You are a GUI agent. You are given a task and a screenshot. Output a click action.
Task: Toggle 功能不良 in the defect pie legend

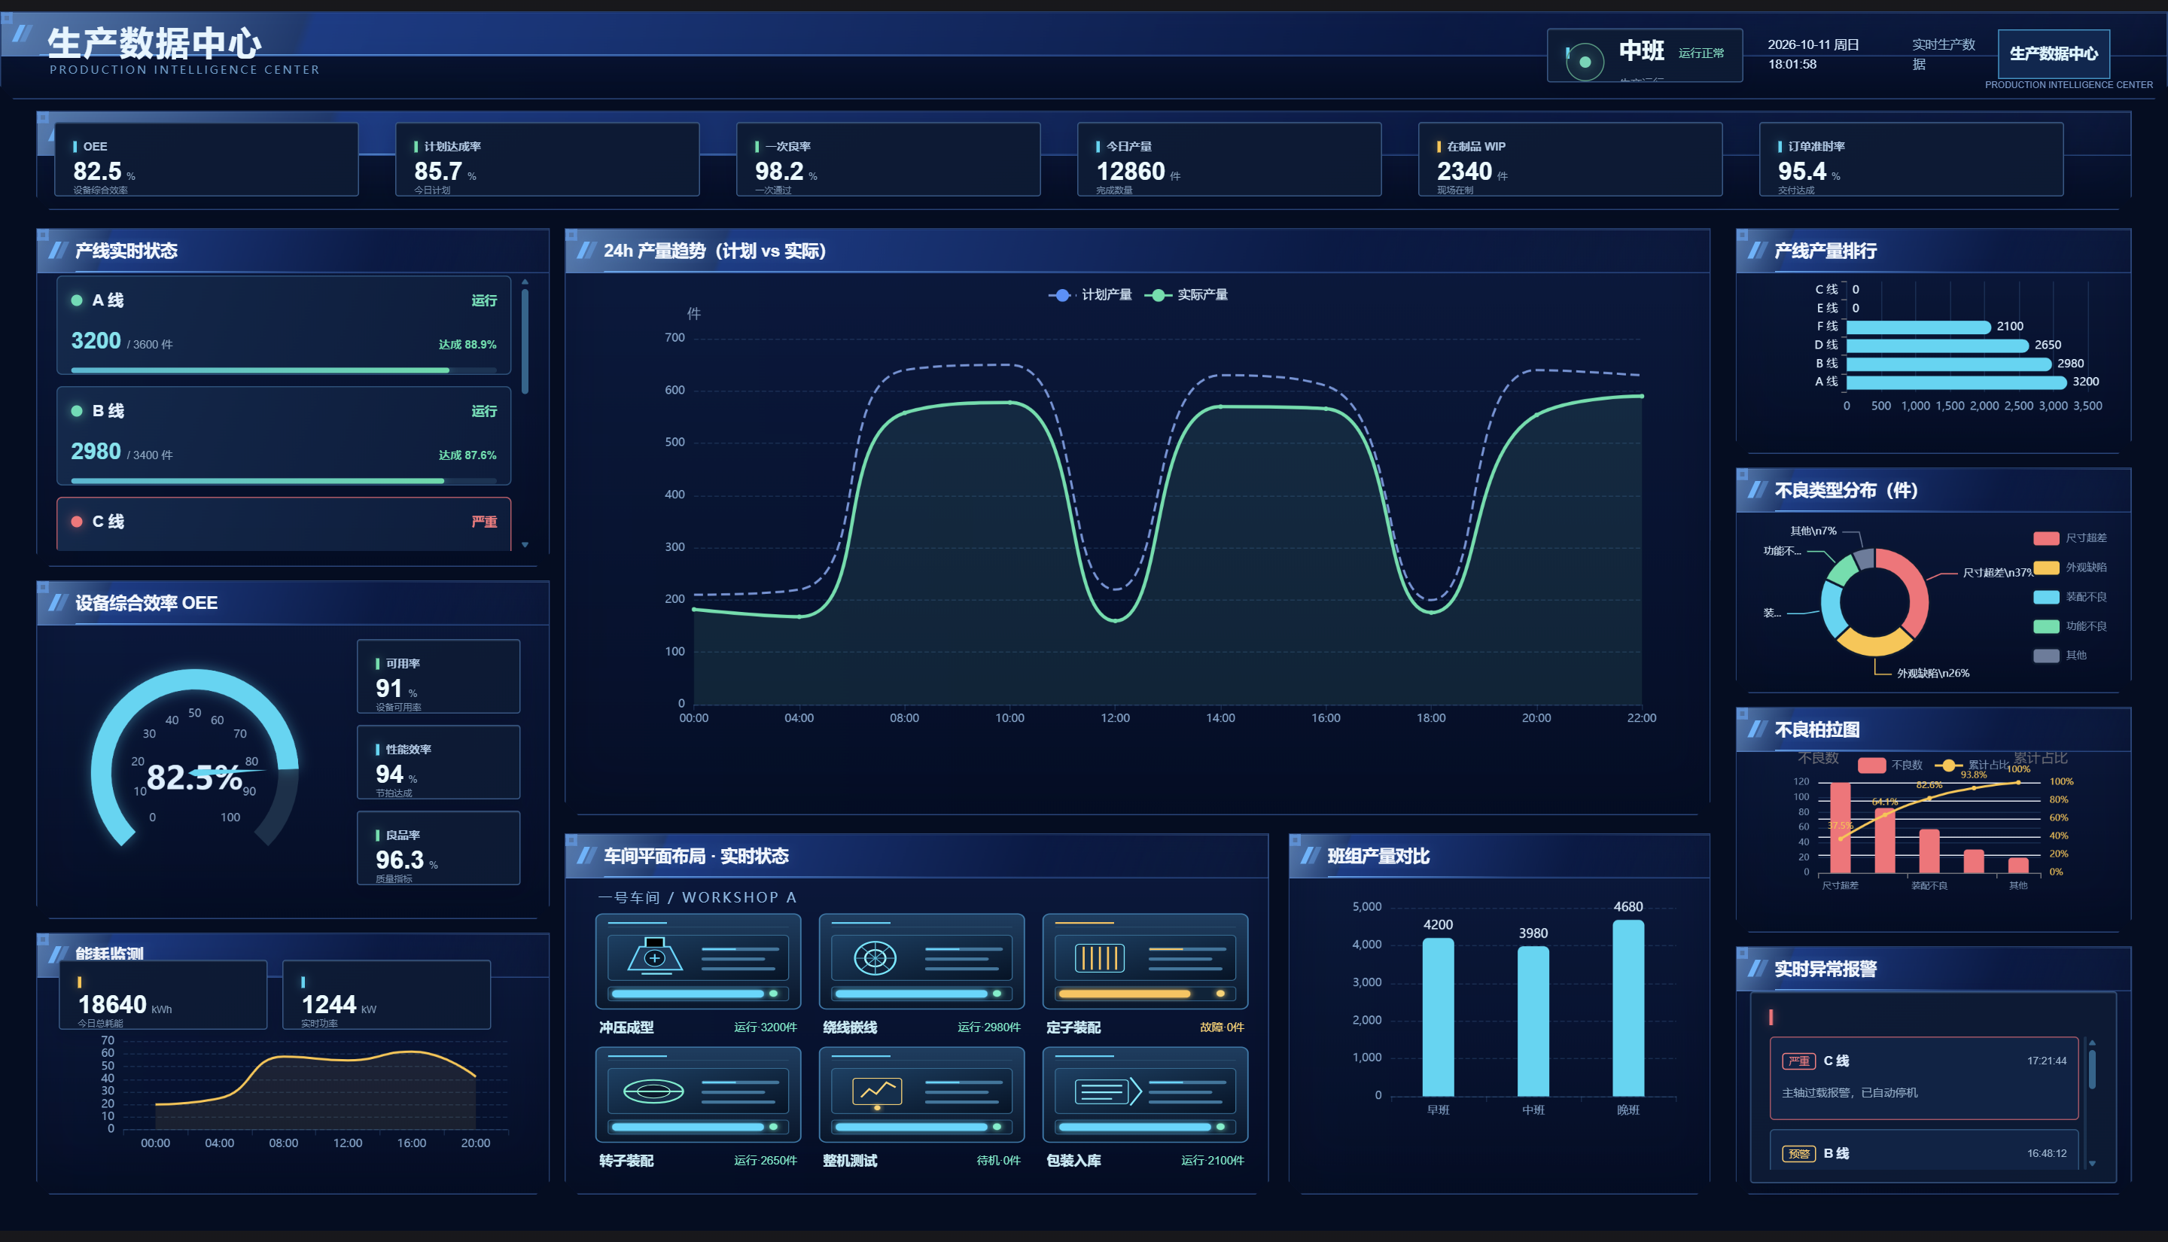coord(2070,627)
